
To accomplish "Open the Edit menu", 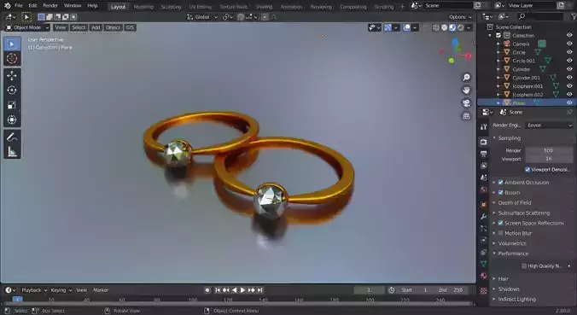I will pyautogui.click(x=32, y=5).
